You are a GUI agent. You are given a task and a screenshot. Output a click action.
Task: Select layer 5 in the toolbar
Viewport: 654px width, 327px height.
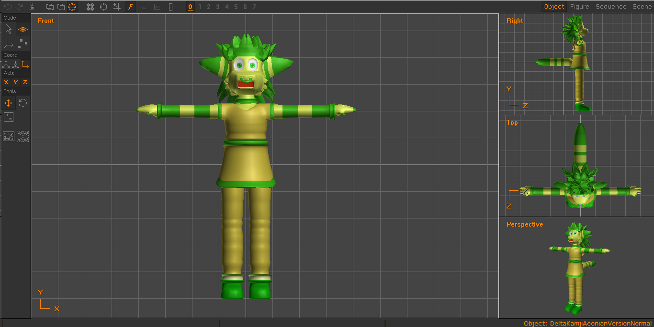(x=236, y=7)
